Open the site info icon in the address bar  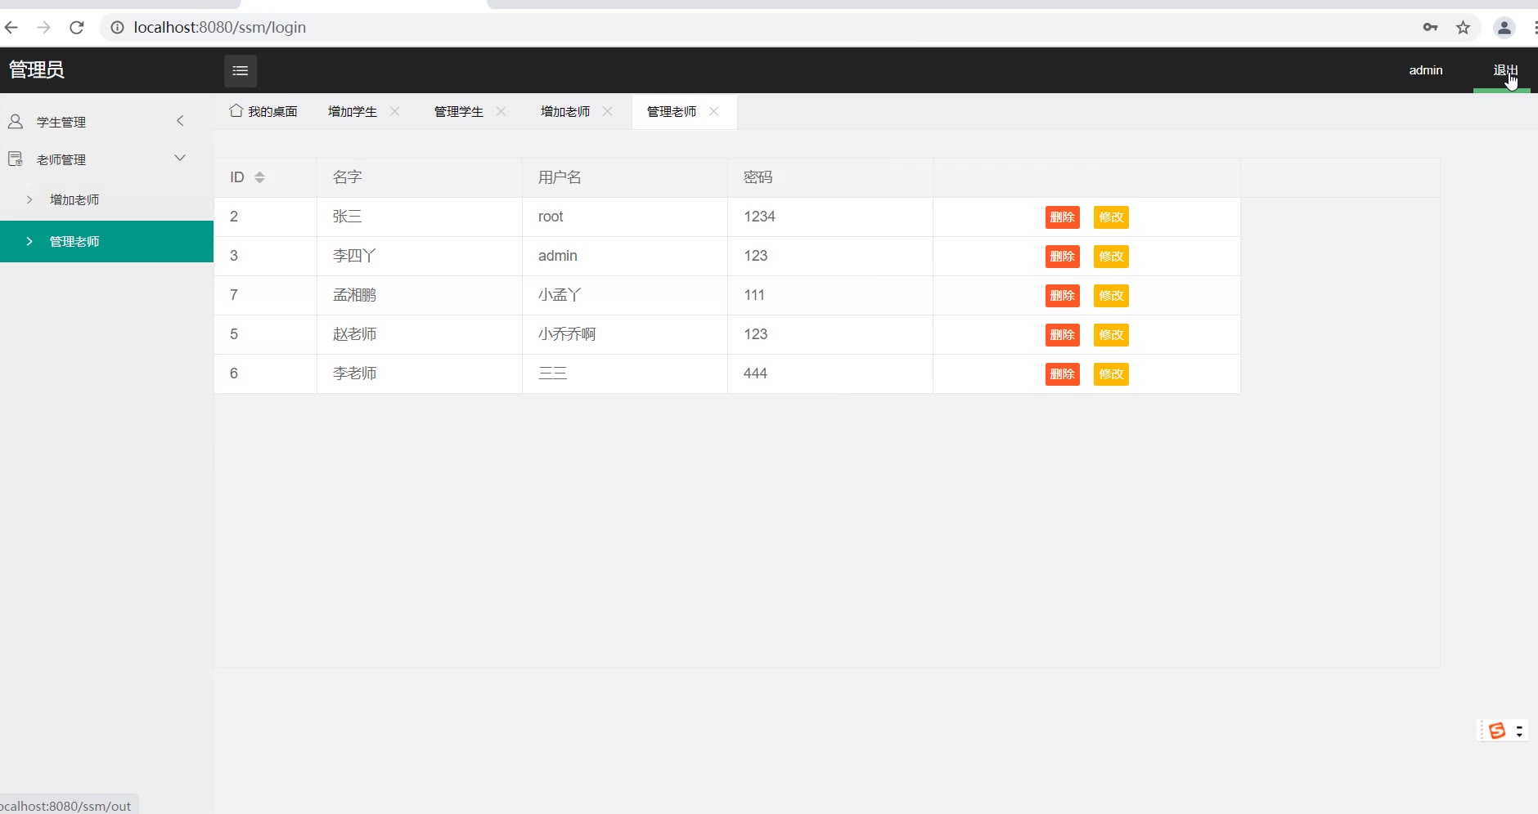(x=117, y=28)
